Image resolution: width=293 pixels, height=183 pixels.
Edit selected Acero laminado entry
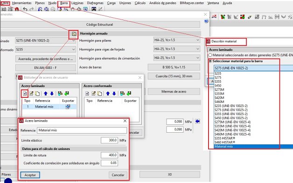coord(31,94)
